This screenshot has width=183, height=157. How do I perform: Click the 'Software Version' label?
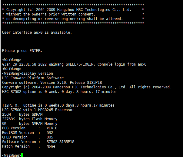coord(19,142)
